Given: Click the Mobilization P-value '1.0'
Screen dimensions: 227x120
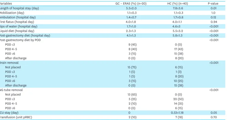Looking at the screenshot, I should point(213,13).
